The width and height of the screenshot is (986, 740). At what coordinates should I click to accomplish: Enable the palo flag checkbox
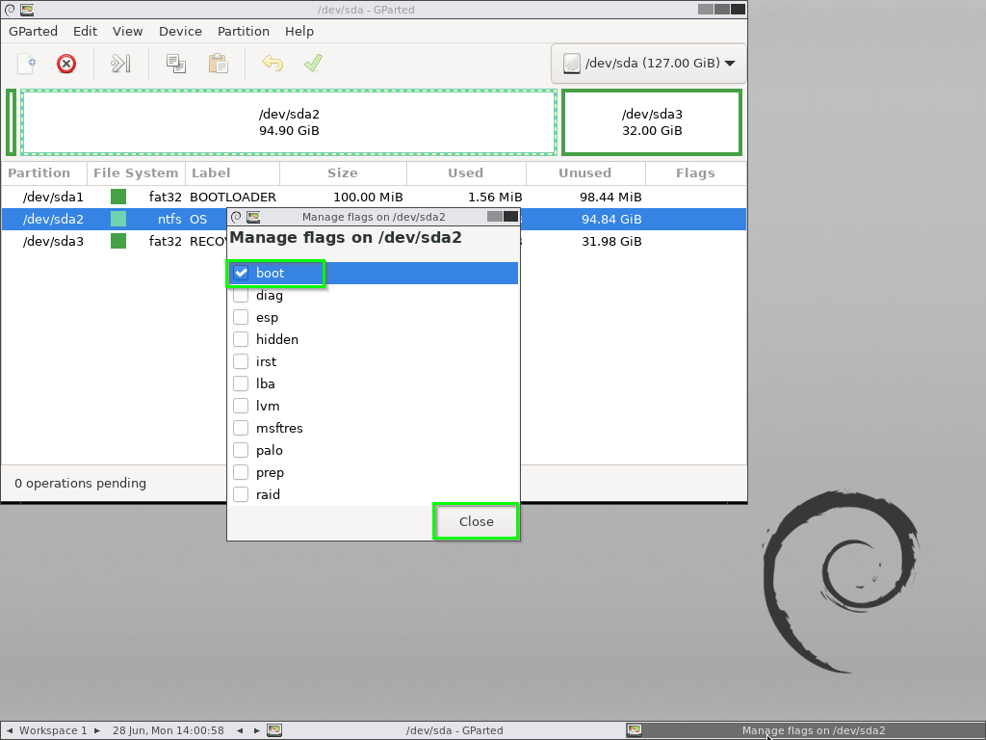click(241, 451)
